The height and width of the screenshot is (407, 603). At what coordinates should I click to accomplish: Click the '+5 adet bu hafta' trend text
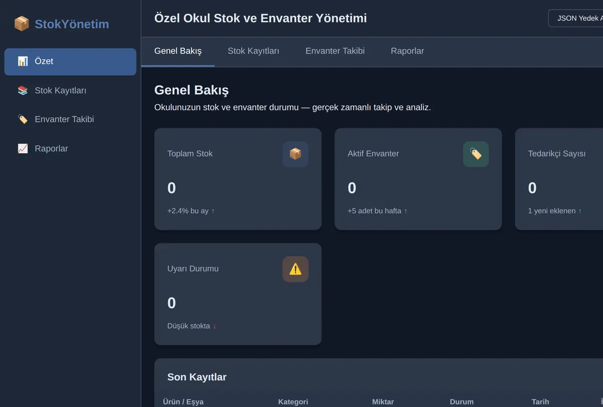tap(374, 211)
